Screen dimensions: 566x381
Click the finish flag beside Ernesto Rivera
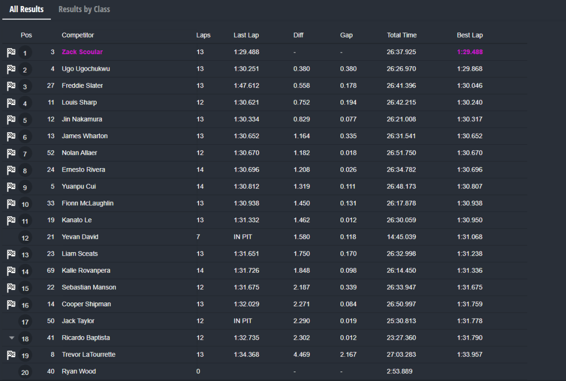click(x=11, y=170)
